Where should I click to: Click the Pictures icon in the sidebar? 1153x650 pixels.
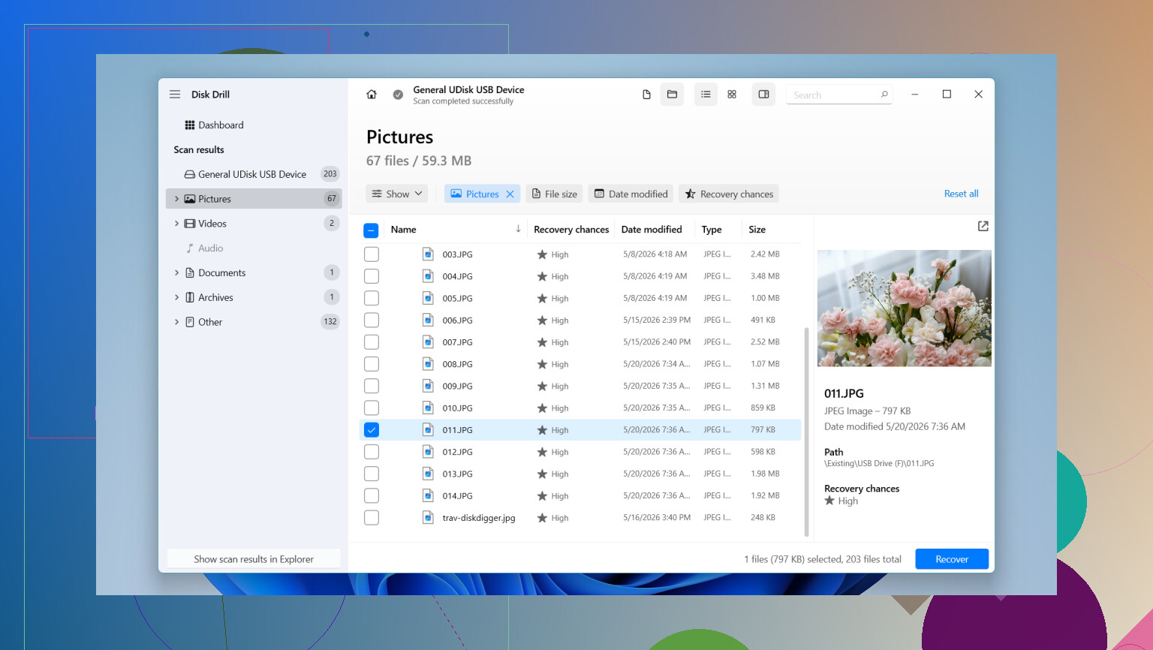(x=190, y=199)
